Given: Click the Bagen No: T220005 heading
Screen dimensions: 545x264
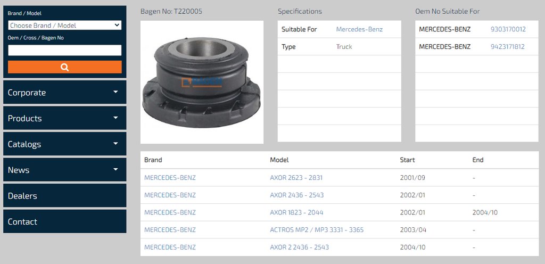Looking at the screenshot, I should point(171,12).
